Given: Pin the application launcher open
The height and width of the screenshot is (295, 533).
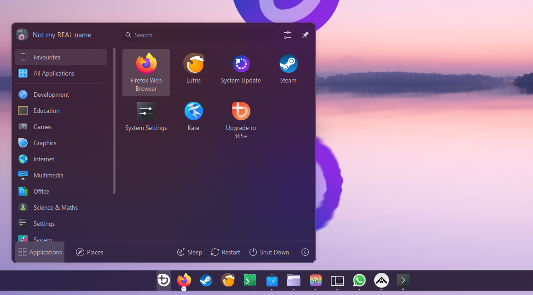Looking at the screenshot, I should pos(305,35).
